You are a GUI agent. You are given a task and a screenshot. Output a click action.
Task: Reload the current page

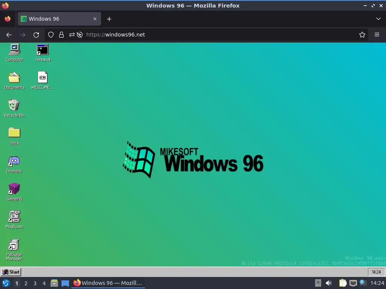point(36,35)
